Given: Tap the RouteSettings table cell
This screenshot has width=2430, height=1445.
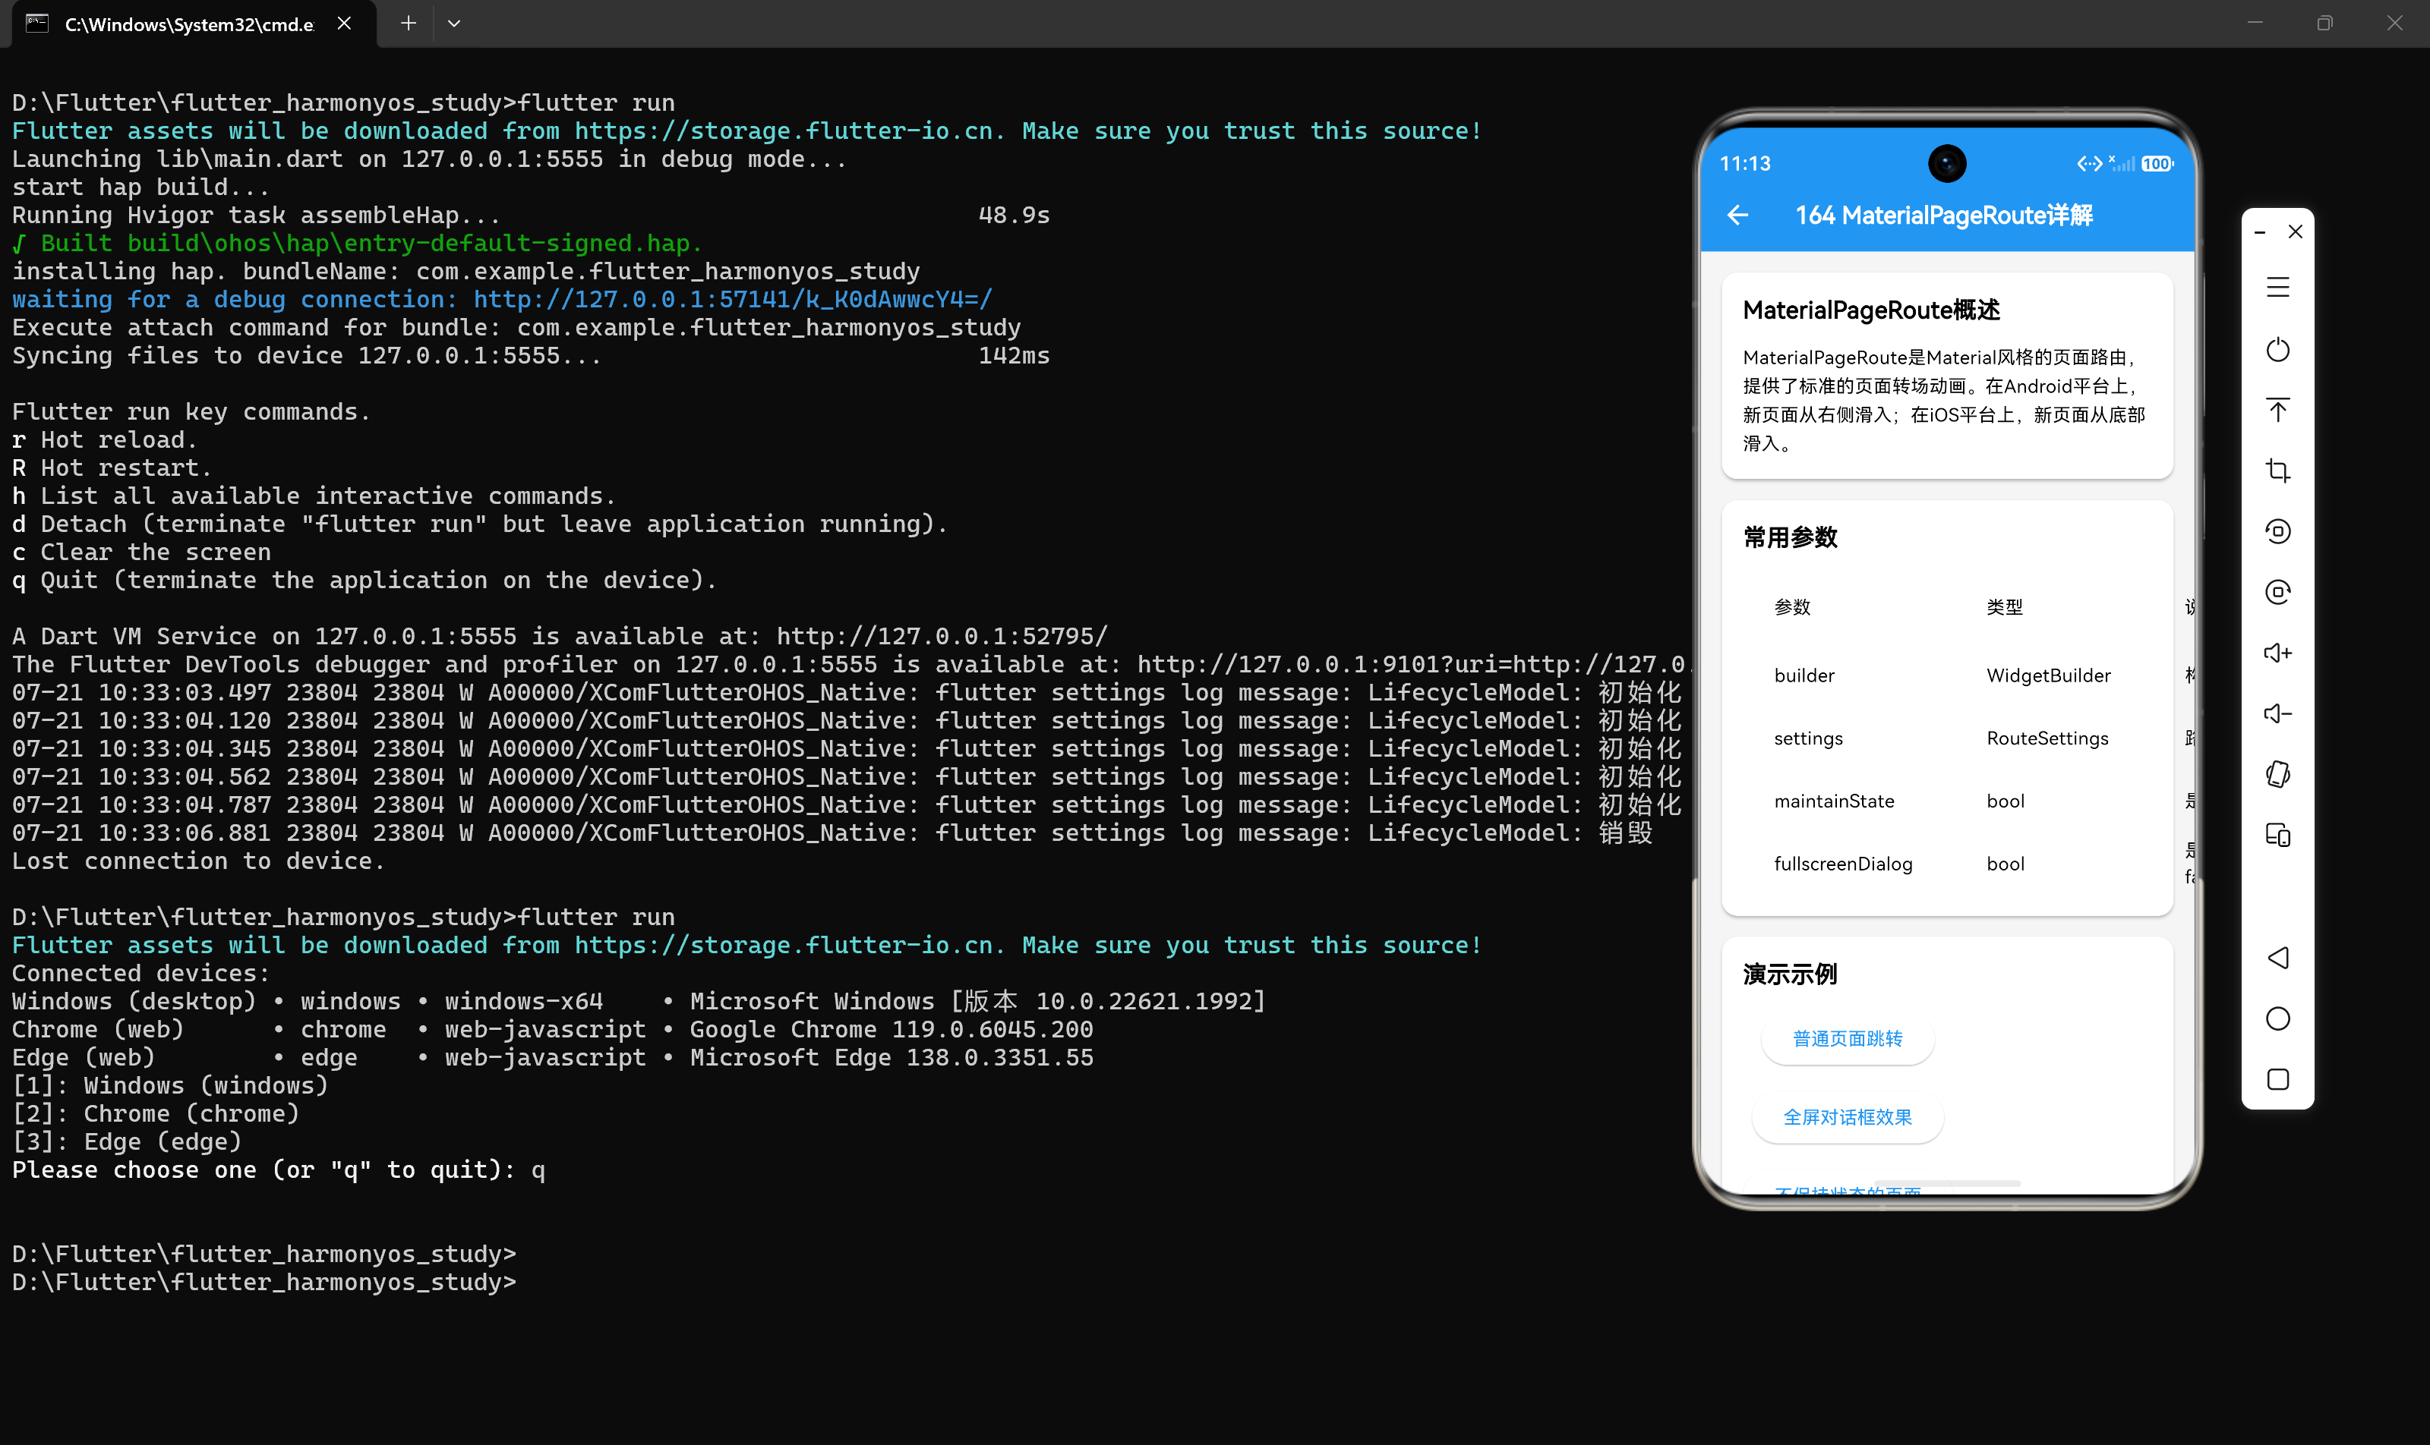Looking at the screenshot, I should coord(2047,739).
